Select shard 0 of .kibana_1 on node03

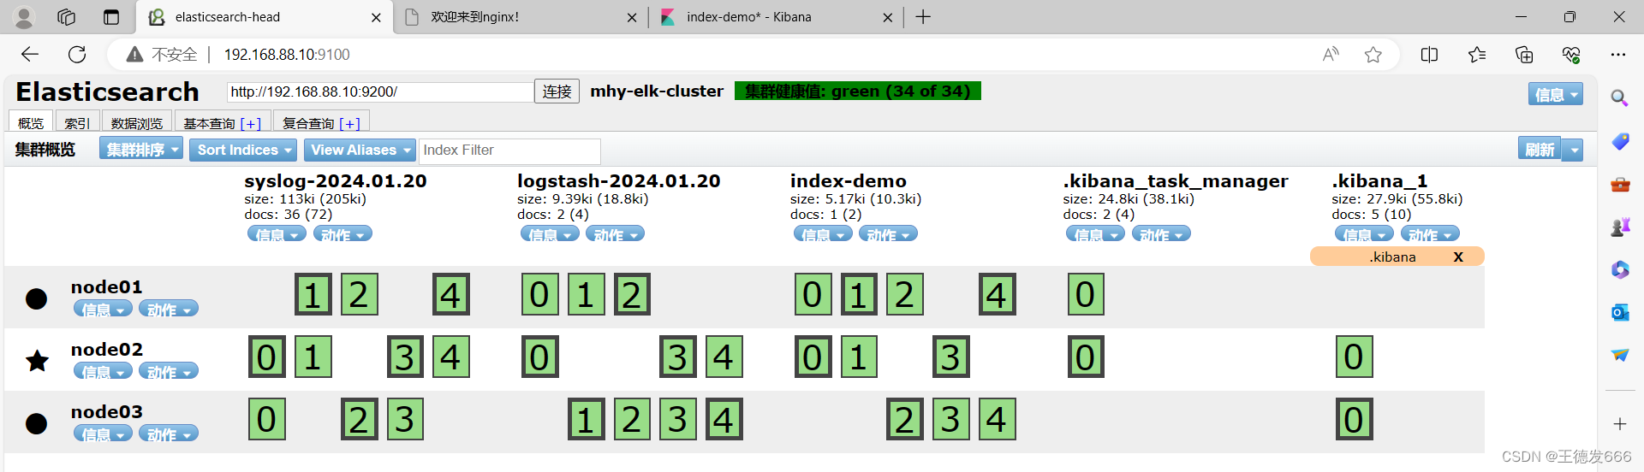[x=1354, y=420]
